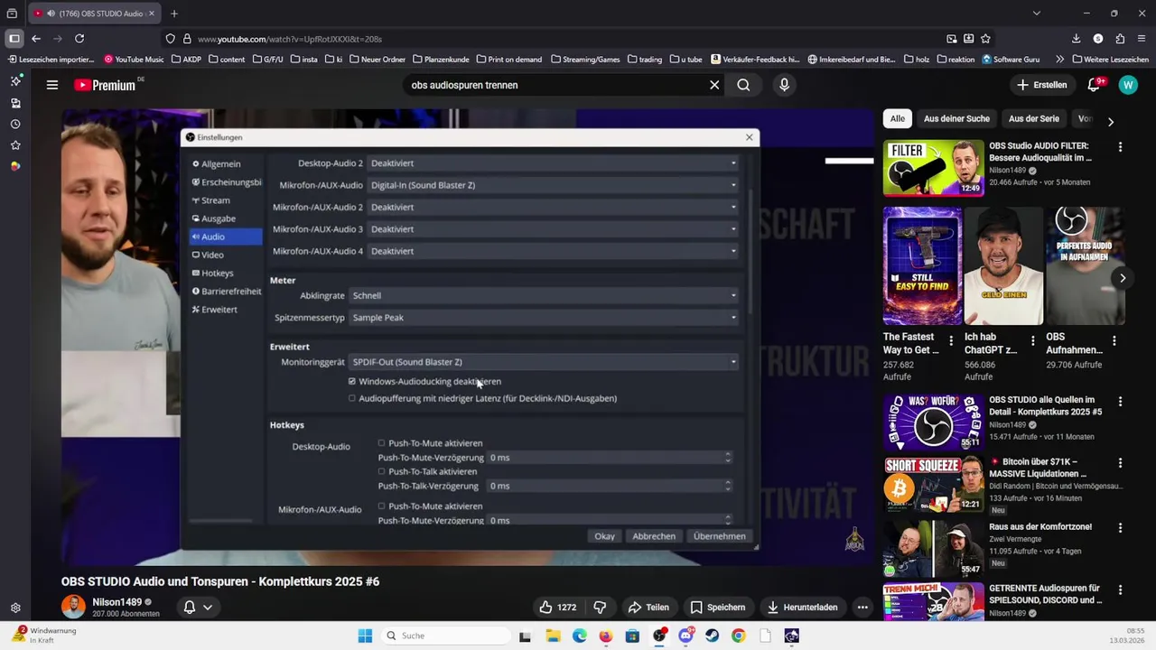Select Ausgabe in OBS settings sidebar
1156x650 pixels.
point(218,218)
